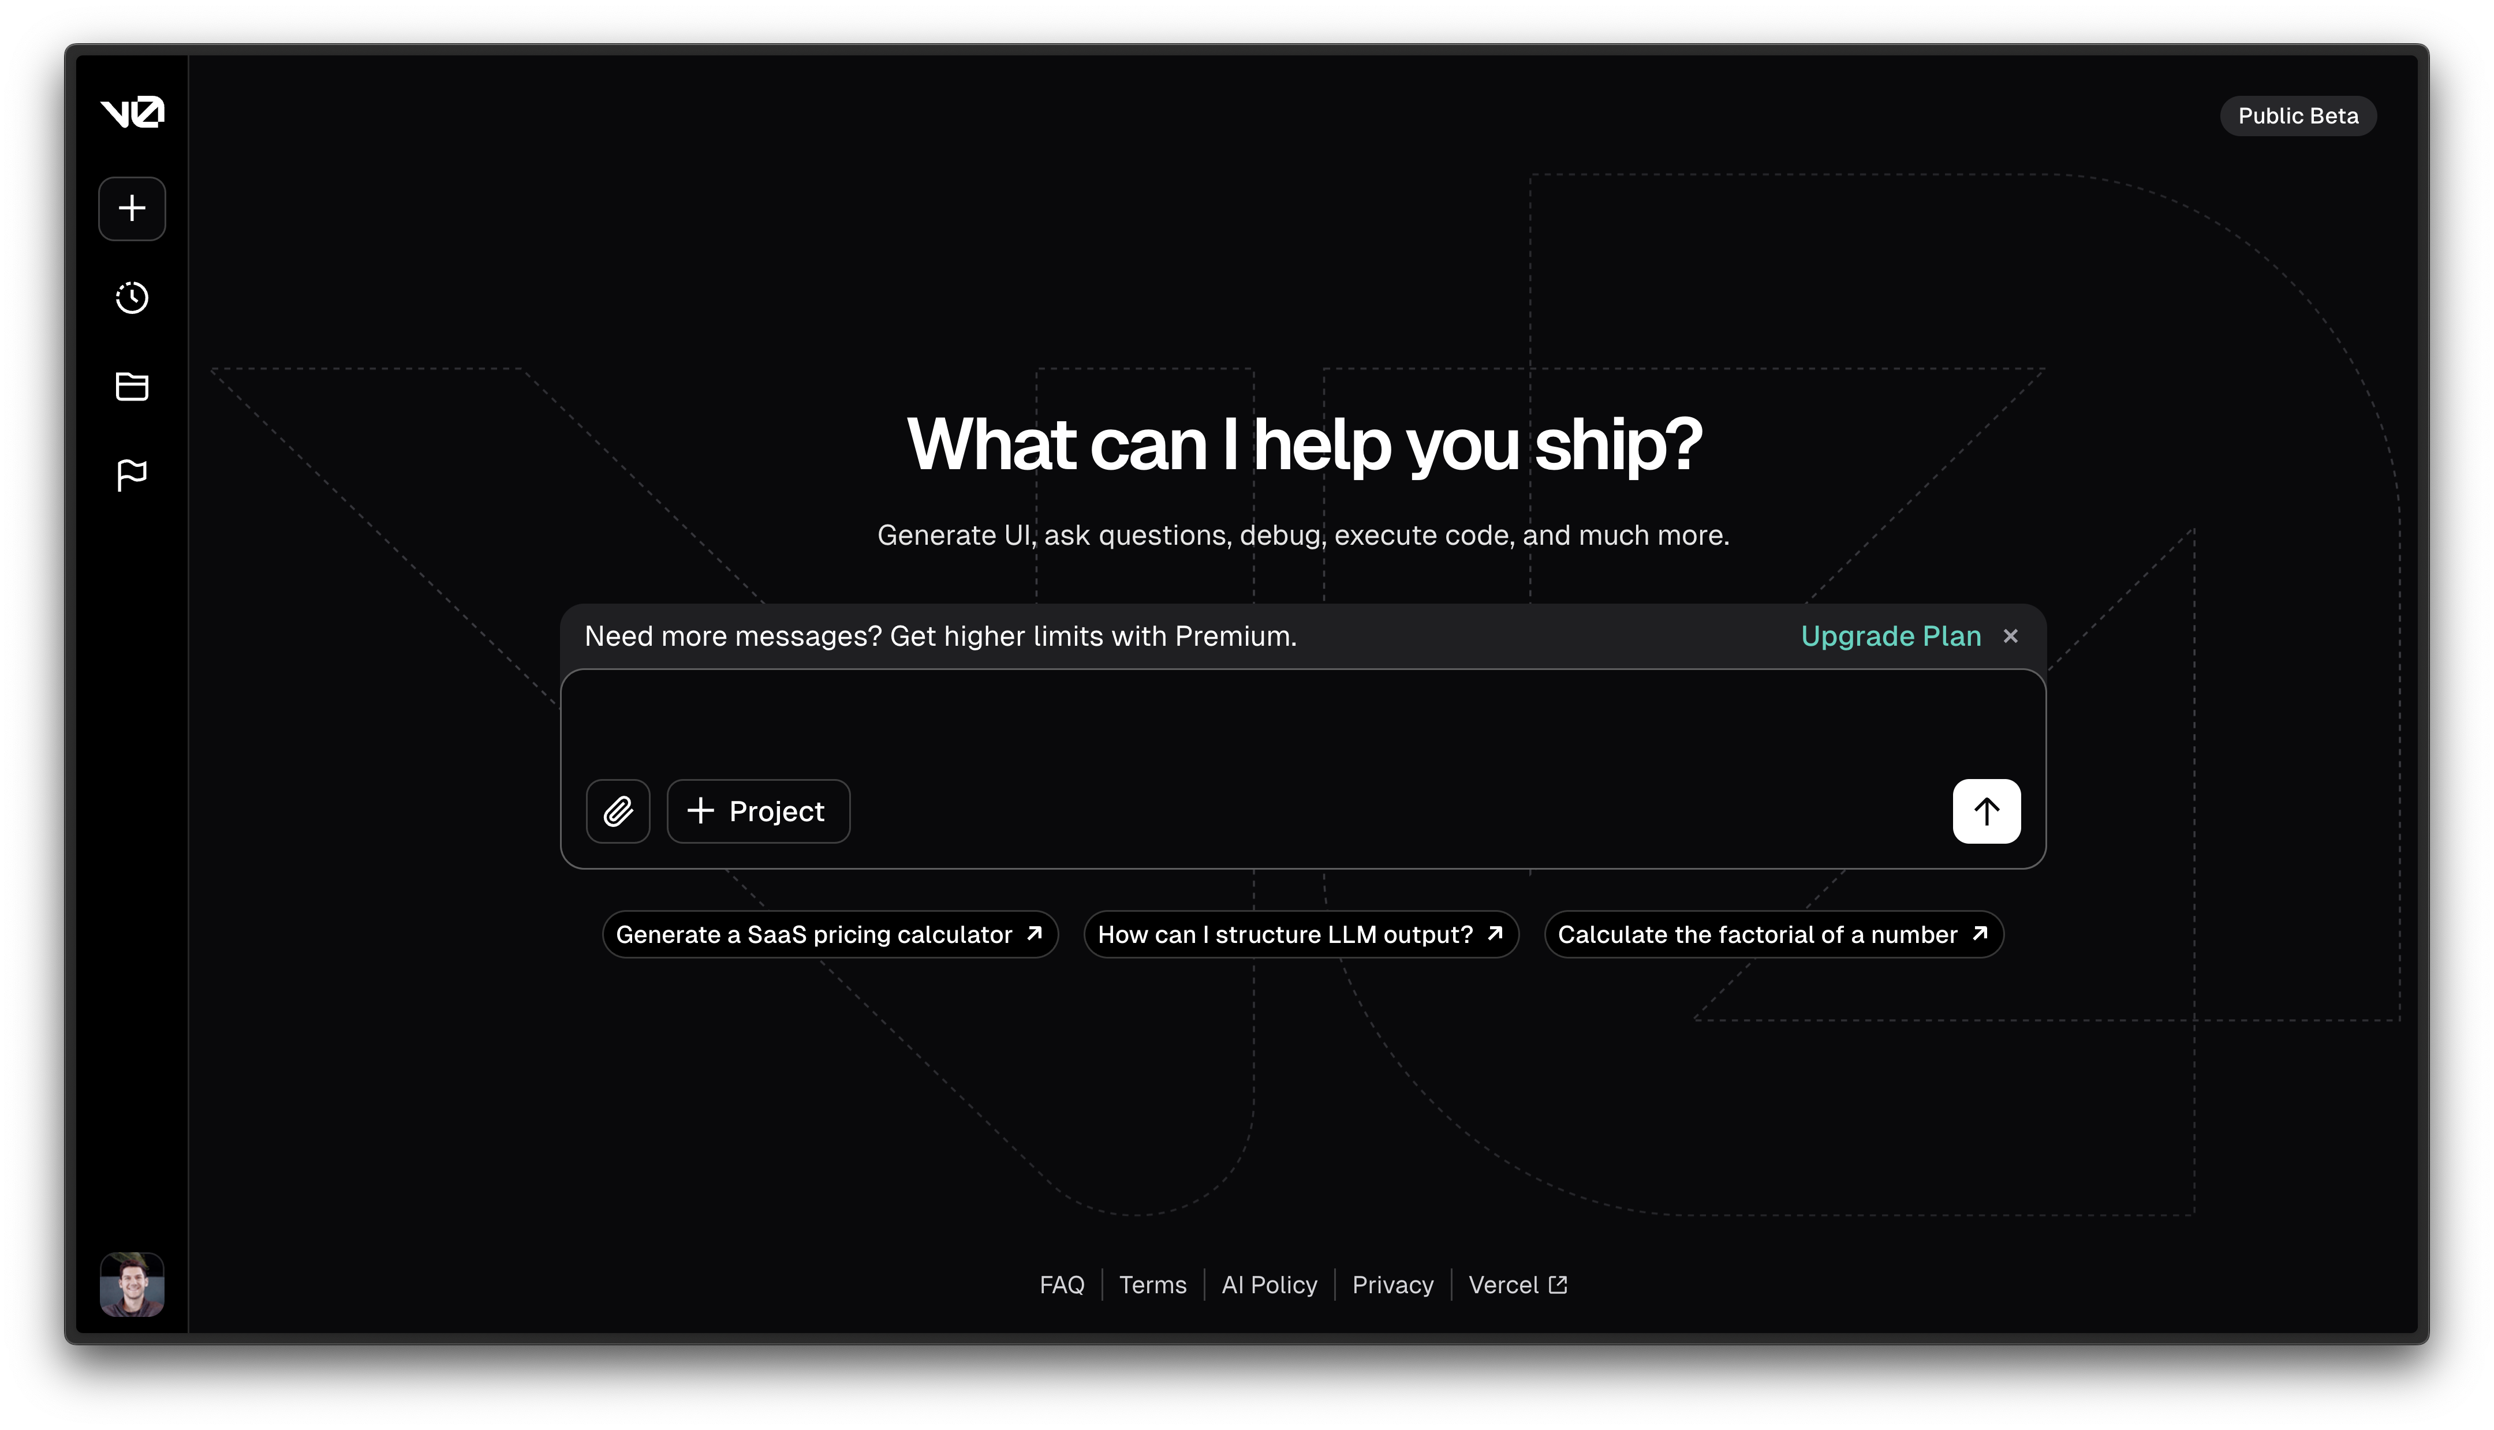Screen dimensions: 2494x1430
Task: Click the Public Beta badge
Action: 2298,116
